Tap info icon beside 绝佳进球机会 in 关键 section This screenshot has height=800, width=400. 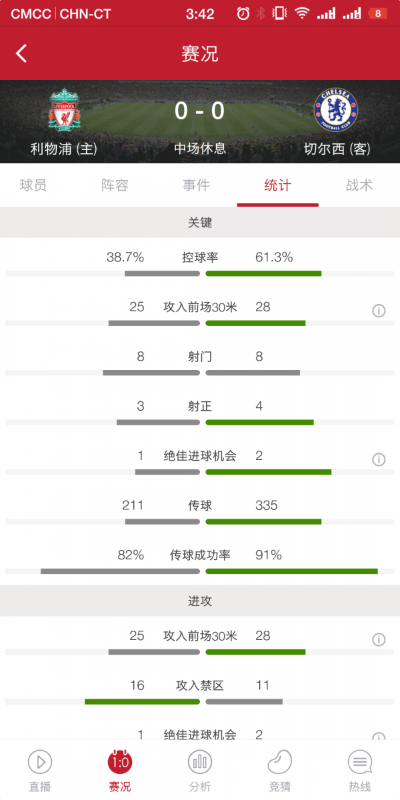point(379,459)
